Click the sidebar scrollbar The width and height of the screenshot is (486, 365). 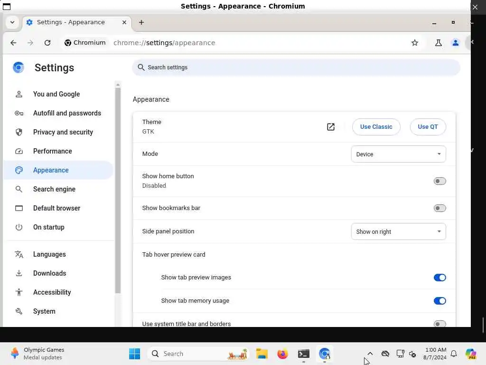tap(118, 190)
